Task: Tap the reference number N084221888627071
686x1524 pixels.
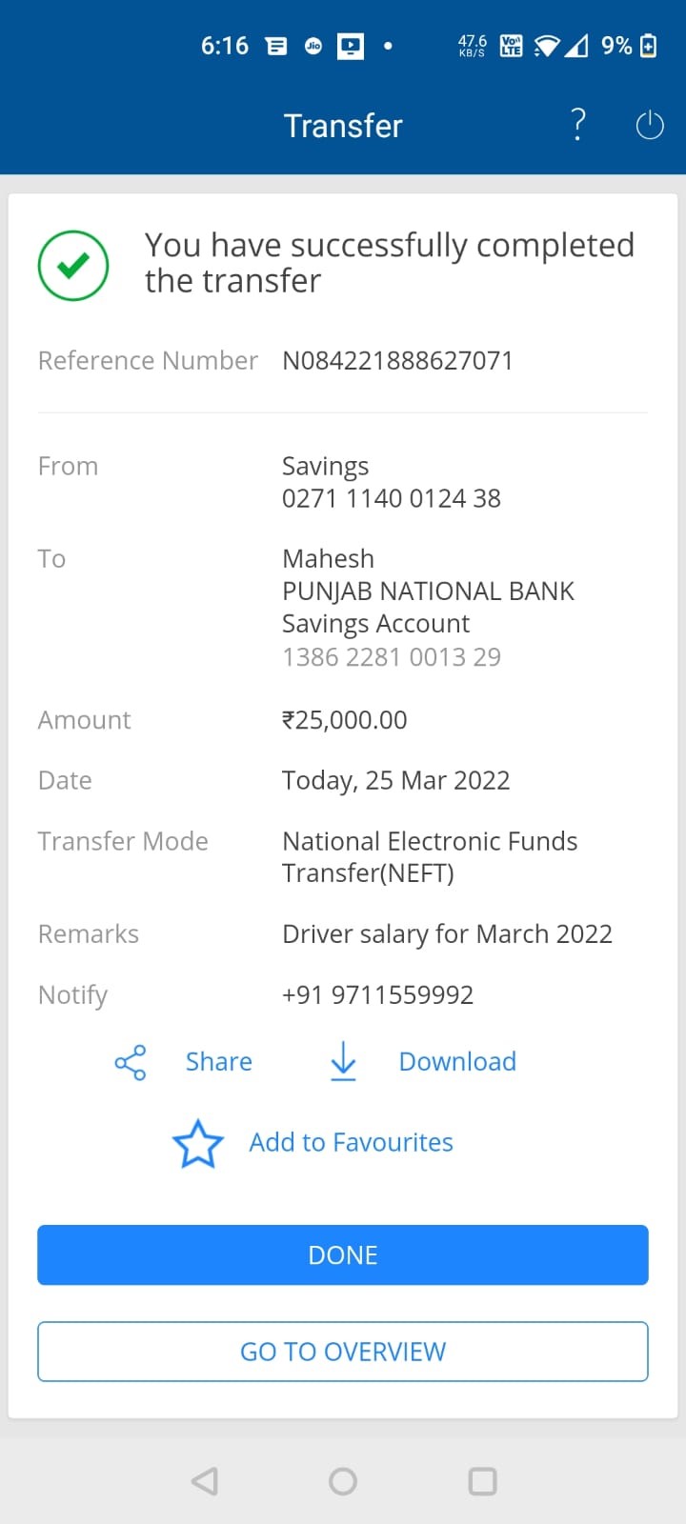Action: (x=397, y=361)
